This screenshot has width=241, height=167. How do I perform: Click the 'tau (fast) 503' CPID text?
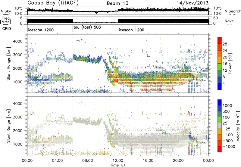tap(87, 27)
